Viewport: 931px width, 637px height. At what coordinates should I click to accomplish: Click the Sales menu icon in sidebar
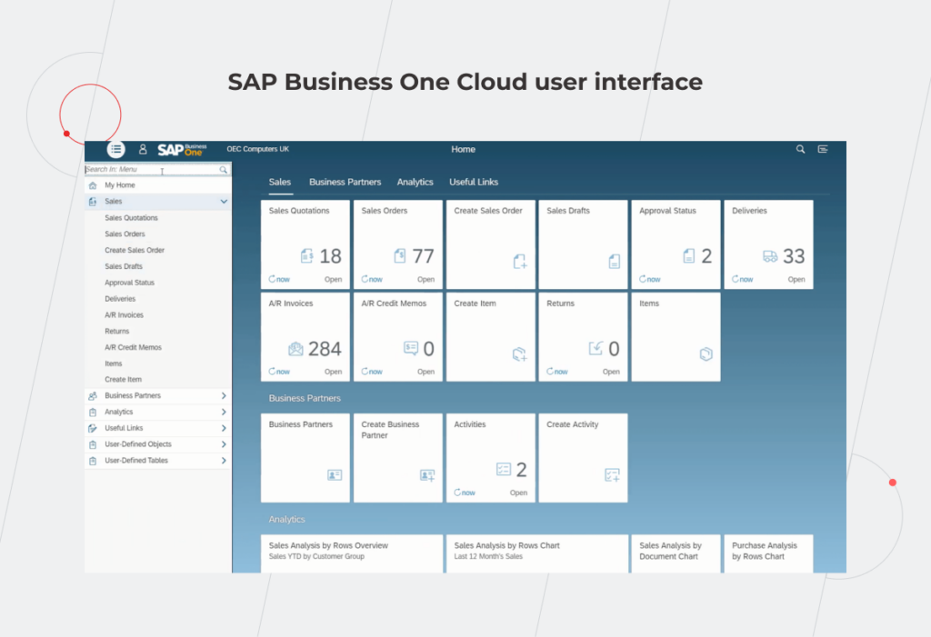(93, 202)
